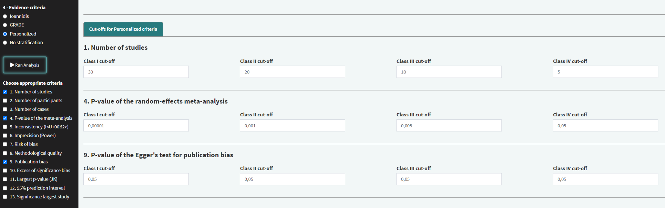This screenshot has width=665, height=208.
Task: Choose No stratification option
Action: point(5,43)
